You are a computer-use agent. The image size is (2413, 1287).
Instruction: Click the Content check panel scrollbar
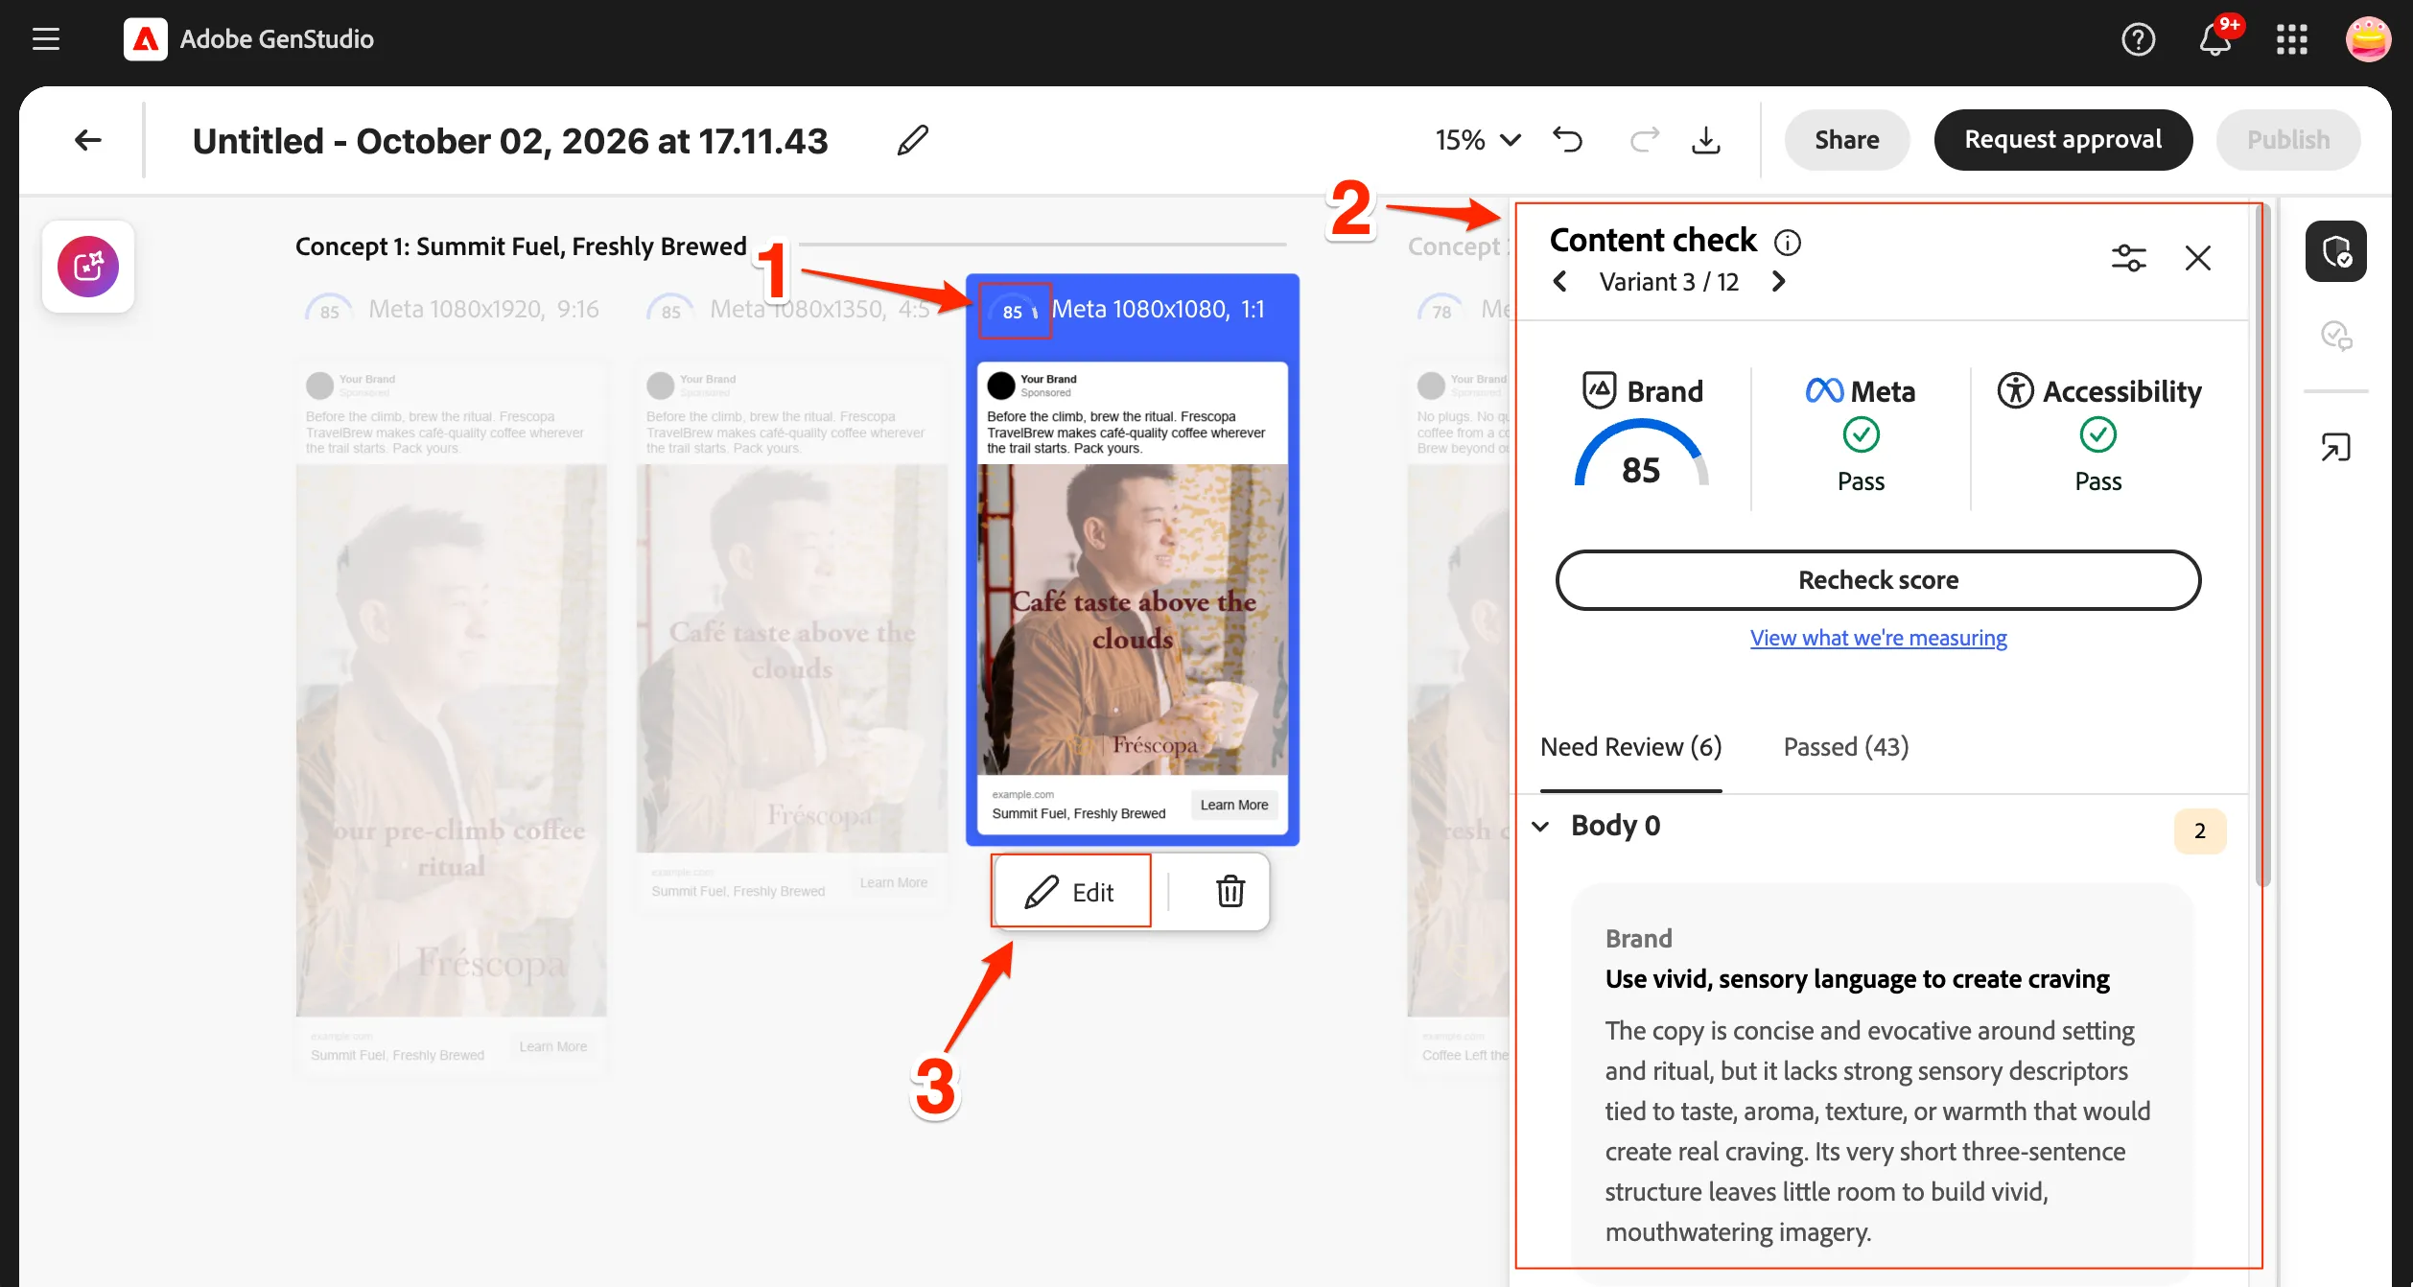[2262, 547]
